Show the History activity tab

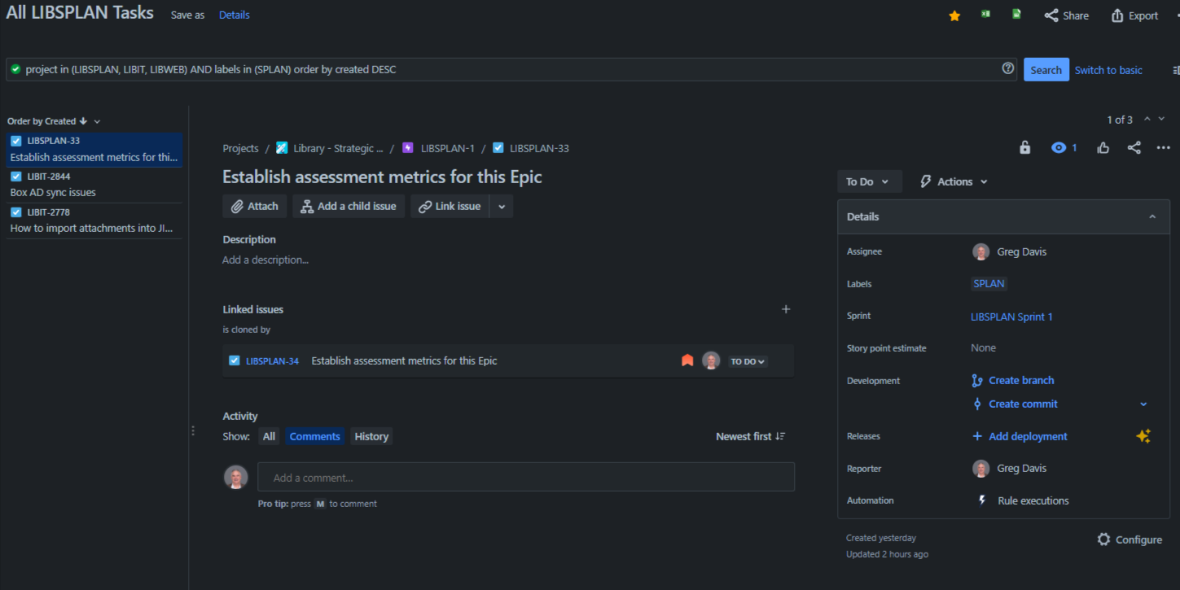[x=371, y=436]
